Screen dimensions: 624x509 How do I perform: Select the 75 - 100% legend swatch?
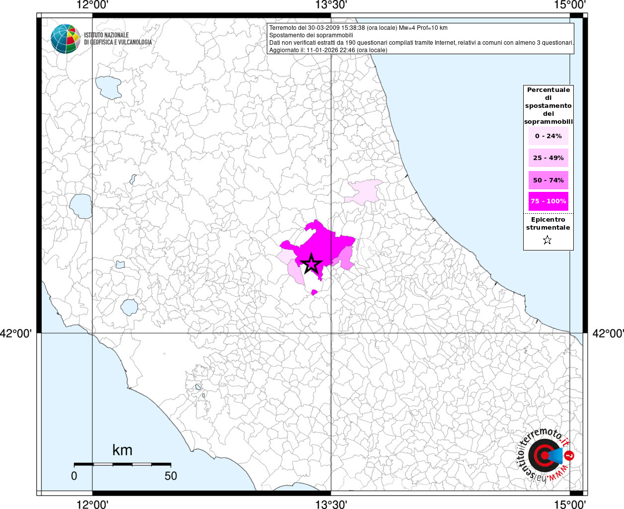click(x=548, y=201)
